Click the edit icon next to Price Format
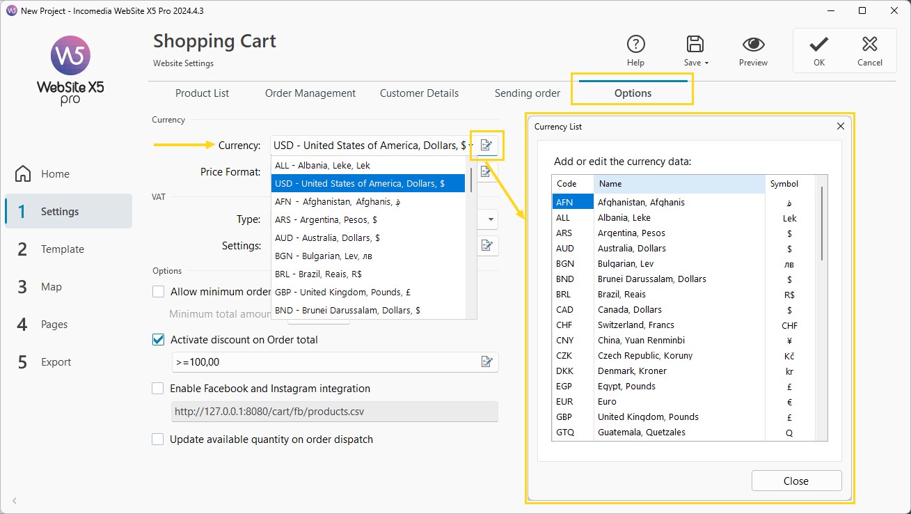This screenshot has width=911, height=514. coord(487,171)
